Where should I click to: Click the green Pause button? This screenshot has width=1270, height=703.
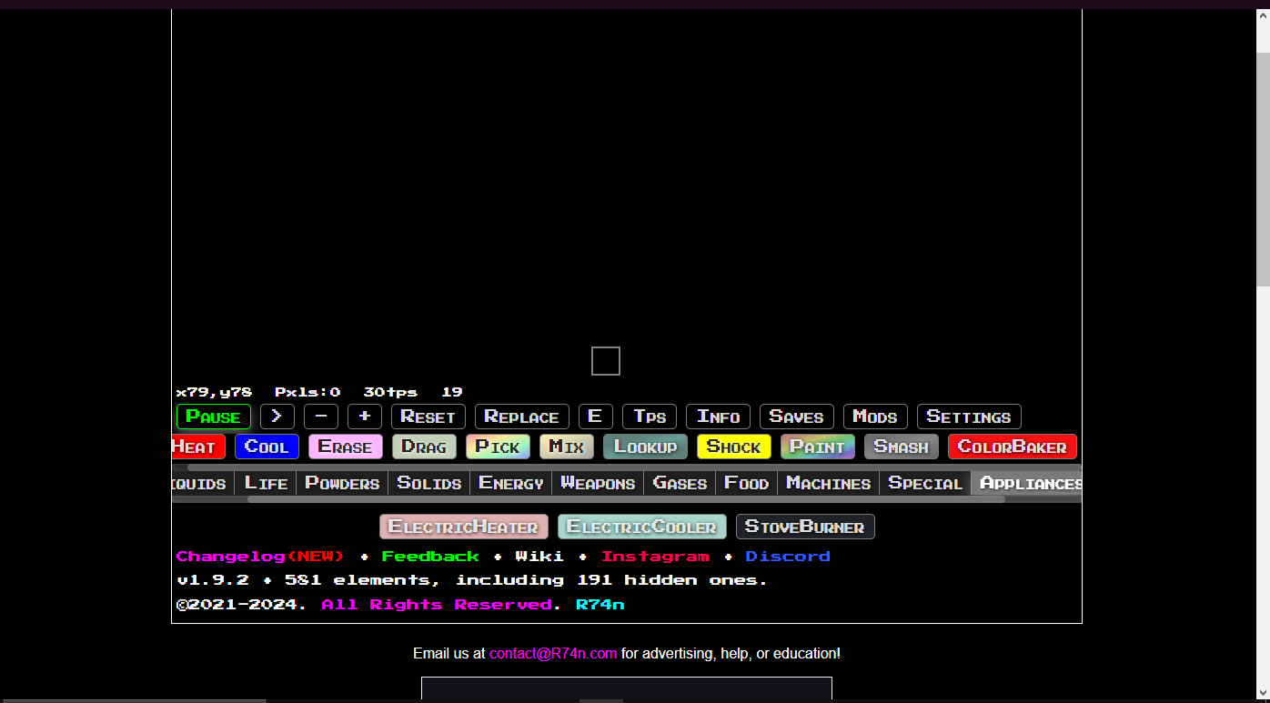(x=214, y=417)
